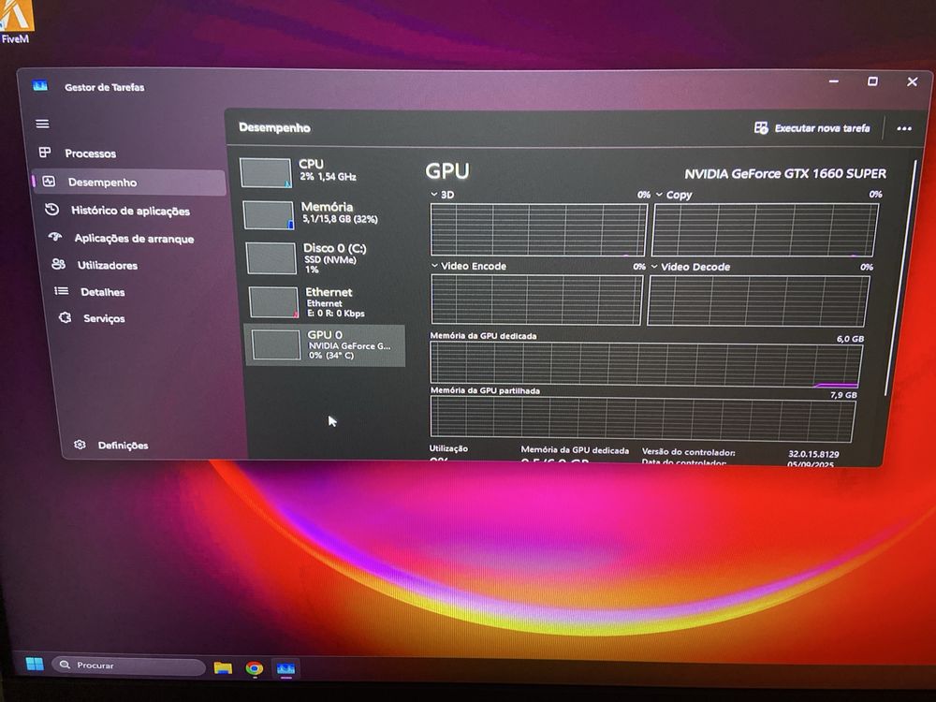Select the Ethernet graph thumbnail
The width and height of the screenshot is (936, 702).
274,302
